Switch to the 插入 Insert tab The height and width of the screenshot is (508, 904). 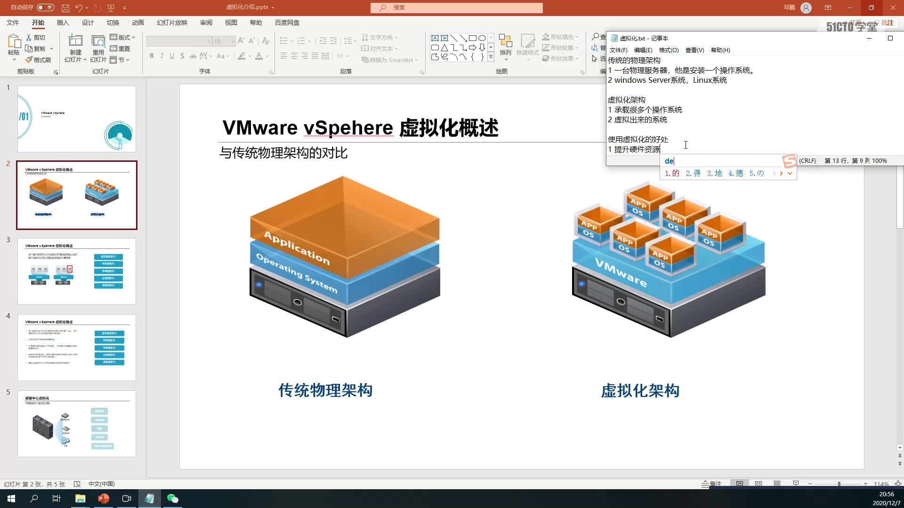tap(63, 23)
